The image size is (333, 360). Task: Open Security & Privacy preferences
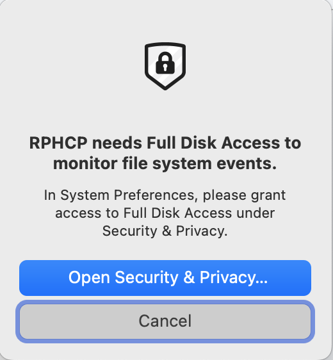point(165,278)
